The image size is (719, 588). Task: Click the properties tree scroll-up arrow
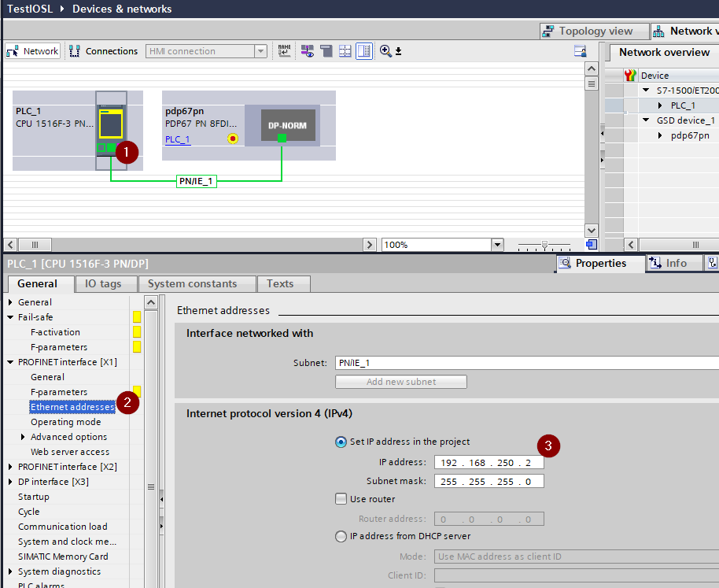[x=151, y=301]
